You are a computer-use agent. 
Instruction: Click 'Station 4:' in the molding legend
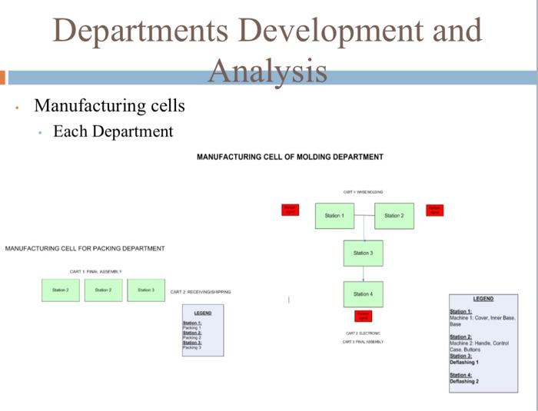pyautogui.click(x=461, y=375)
